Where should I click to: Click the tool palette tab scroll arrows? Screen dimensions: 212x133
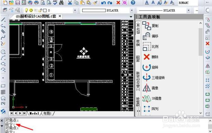coord(138,111)
